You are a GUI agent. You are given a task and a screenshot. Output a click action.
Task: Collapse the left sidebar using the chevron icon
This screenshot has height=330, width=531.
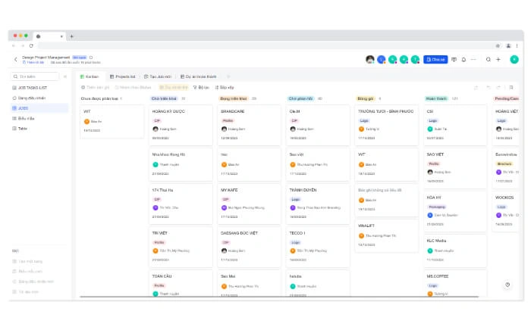[x=64, y=76]
